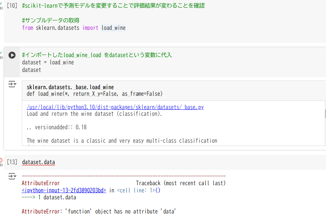The width and height of the screenshot is (326, 223).
Task: Click the Japanese comment about sample data retrieval
Action: pyautogui.click(x=51, y=20)
